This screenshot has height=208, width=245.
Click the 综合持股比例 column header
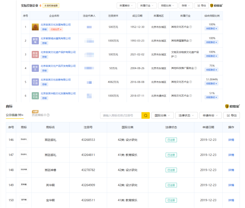[x=212, y=16]
